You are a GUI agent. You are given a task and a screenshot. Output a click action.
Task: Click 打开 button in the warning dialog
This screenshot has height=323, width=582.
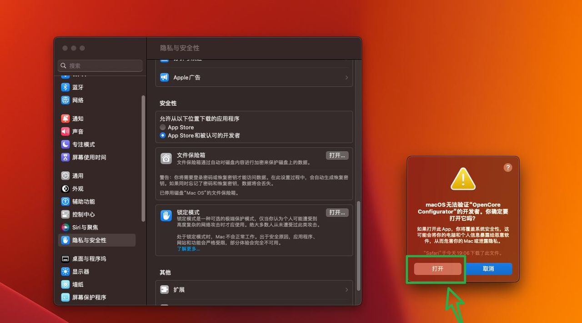(x=437, y=269)
